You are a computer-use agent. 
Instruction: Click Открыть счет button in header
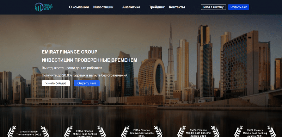click(x=239, y=7)
